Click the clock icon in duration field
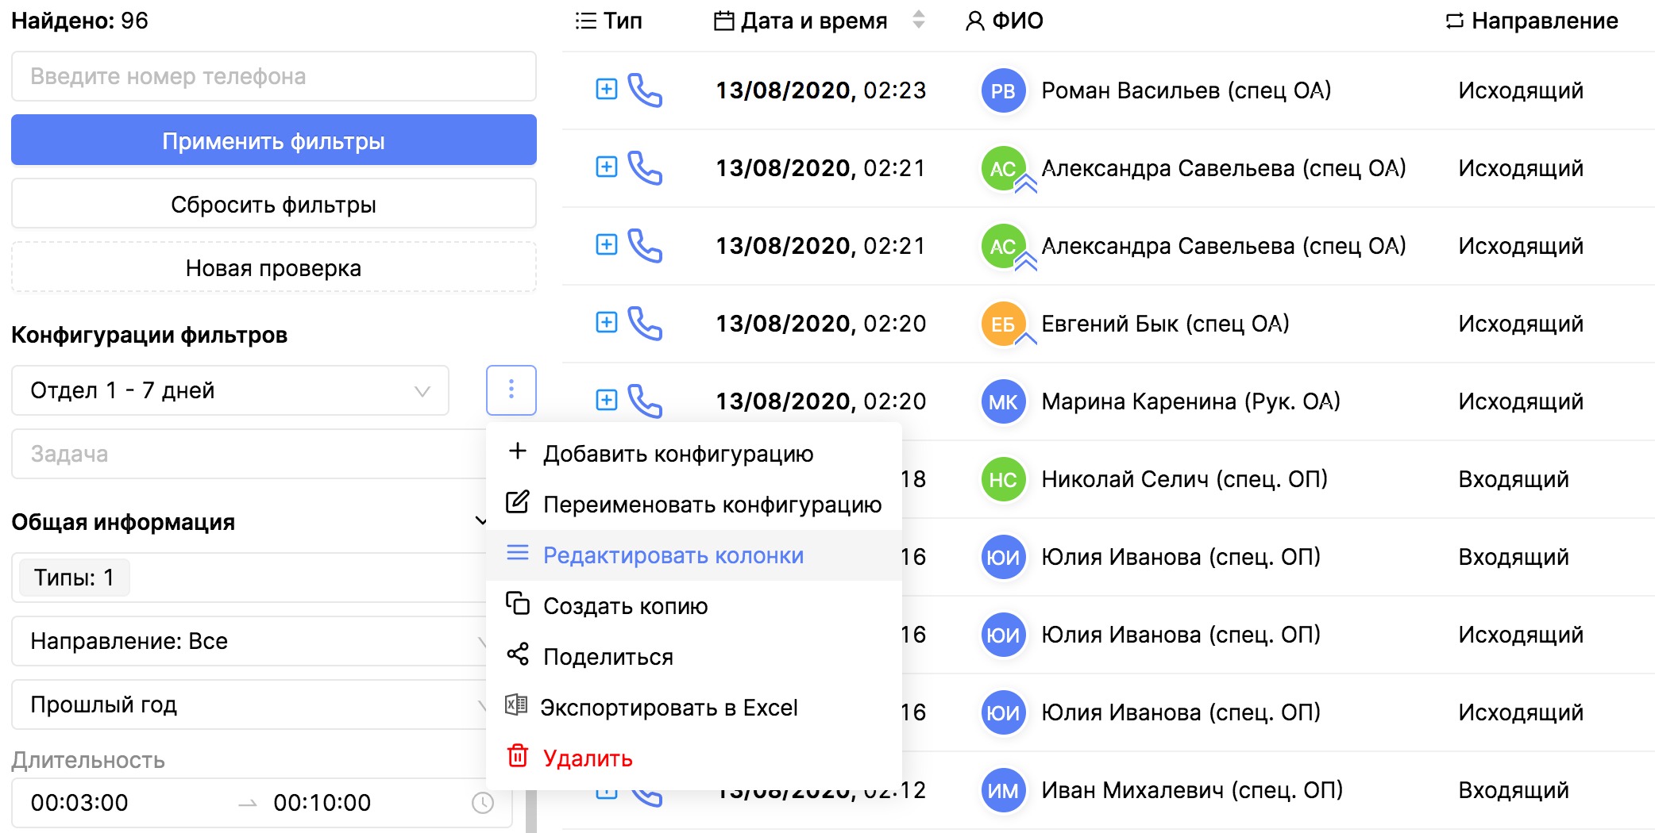The height and width of the screenshot is (833, 1655). point(482,803)
